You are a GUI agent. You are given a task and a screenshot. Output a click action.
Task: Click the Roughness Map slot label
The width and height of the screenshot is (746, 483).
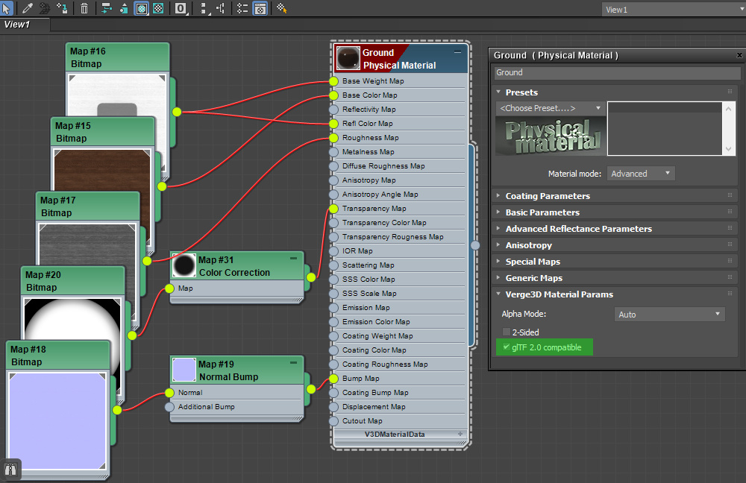pyautogui.click(x=371, y=138)
